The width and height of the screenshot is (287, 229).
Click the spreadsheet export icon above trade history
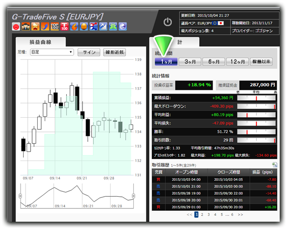pyautogui.click(x=274, y=165)
